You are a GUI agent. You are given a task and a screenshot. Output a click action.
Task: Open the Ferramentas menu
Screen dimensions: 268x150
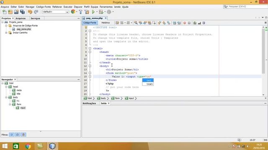[x=106, y=7]
